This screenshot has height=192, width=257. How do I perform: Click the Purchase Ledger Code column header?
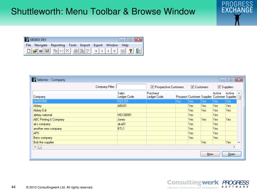(x=161, y=95)
